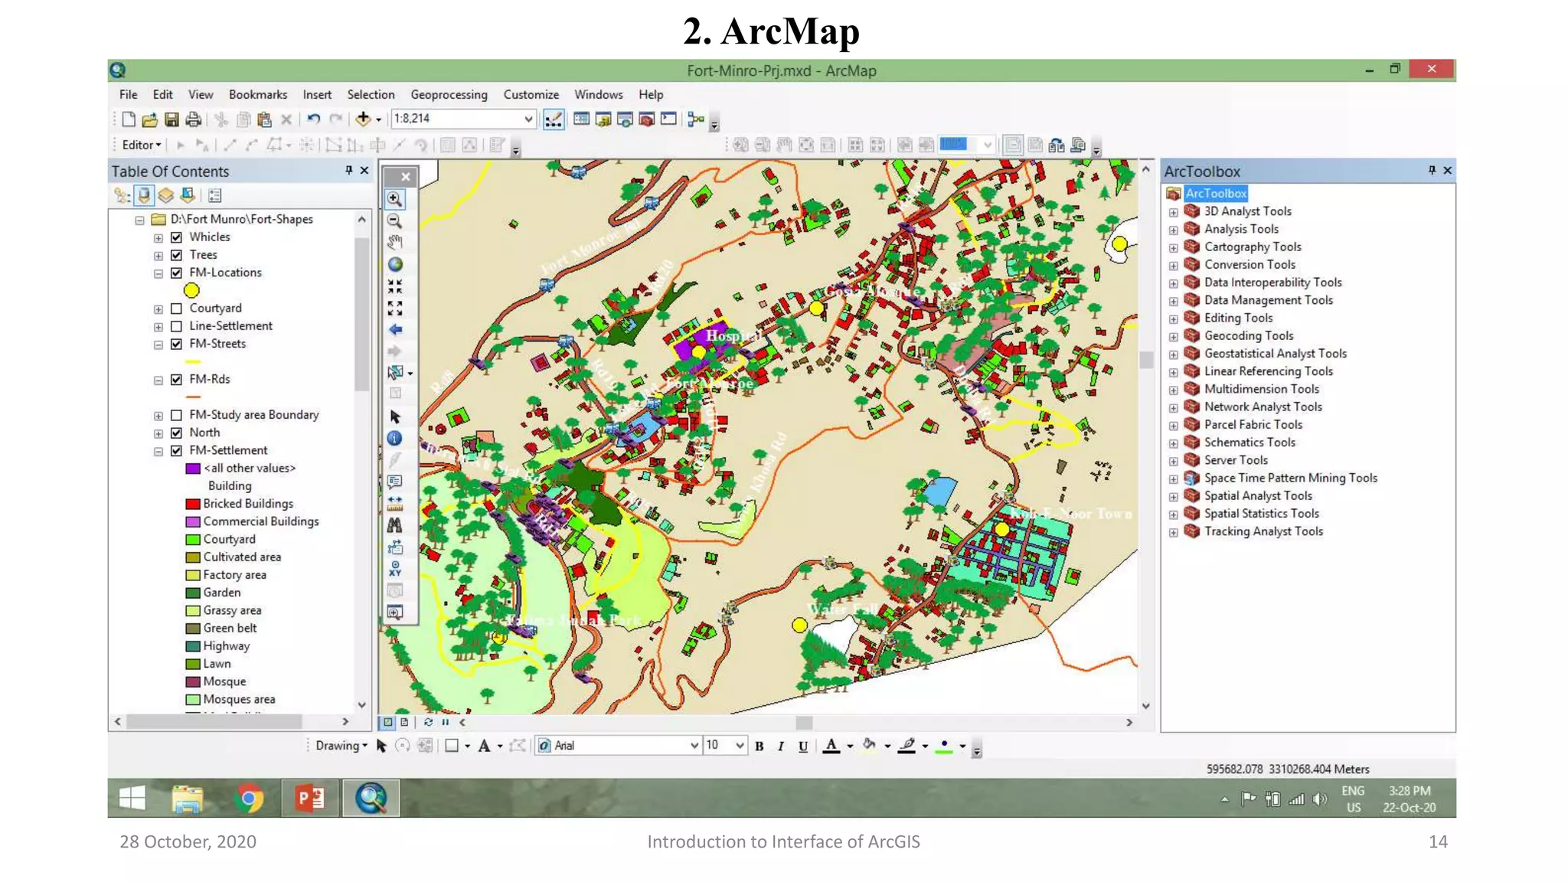
Task: Click the Add Data button
Action: [x=364, y=119]
